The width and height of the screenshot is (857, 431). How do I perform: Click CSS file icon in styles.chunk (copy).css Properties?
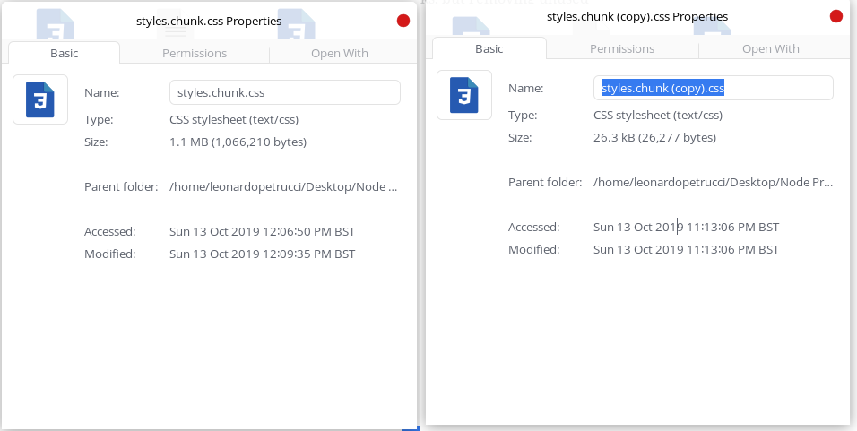coord(464,95)
